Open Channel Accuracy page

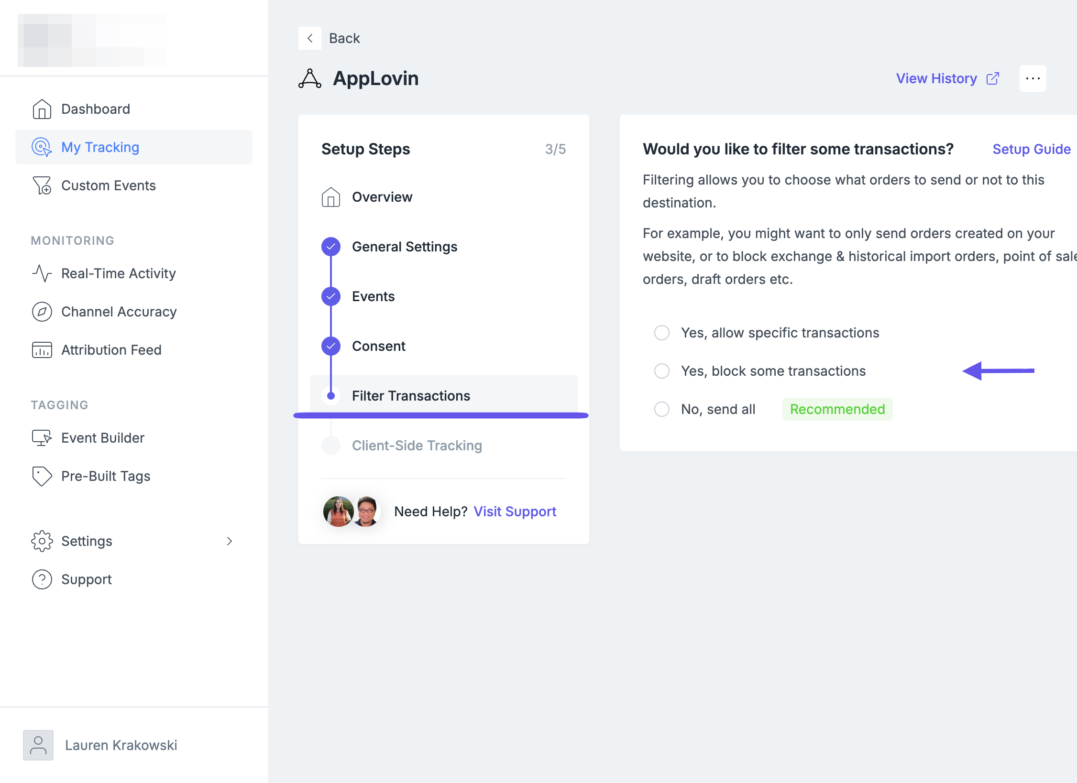(x=134, y=312)
